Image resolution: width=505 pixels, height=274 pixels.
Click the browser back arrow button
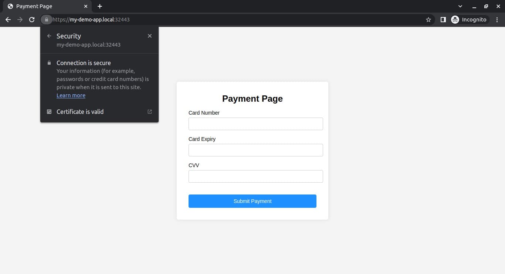[8, 20]
